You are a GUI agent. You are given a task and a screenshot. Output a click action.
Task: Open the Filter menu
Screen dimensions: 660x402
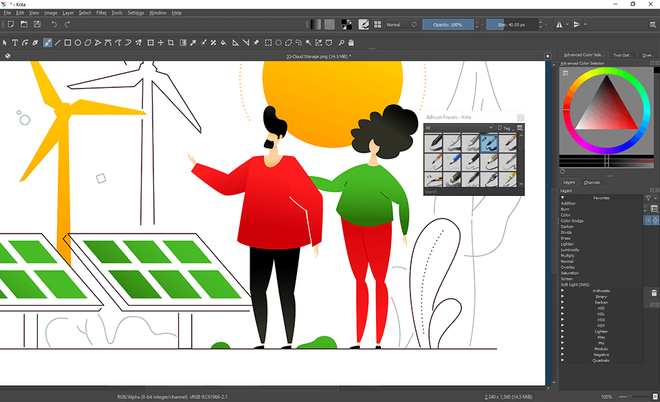click(x=102, y=12)
